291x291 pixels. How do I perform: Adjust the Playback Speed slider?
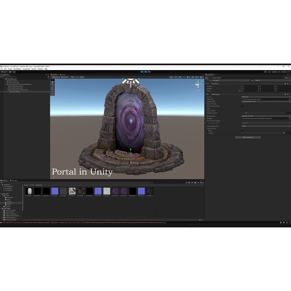pos(246,113)
